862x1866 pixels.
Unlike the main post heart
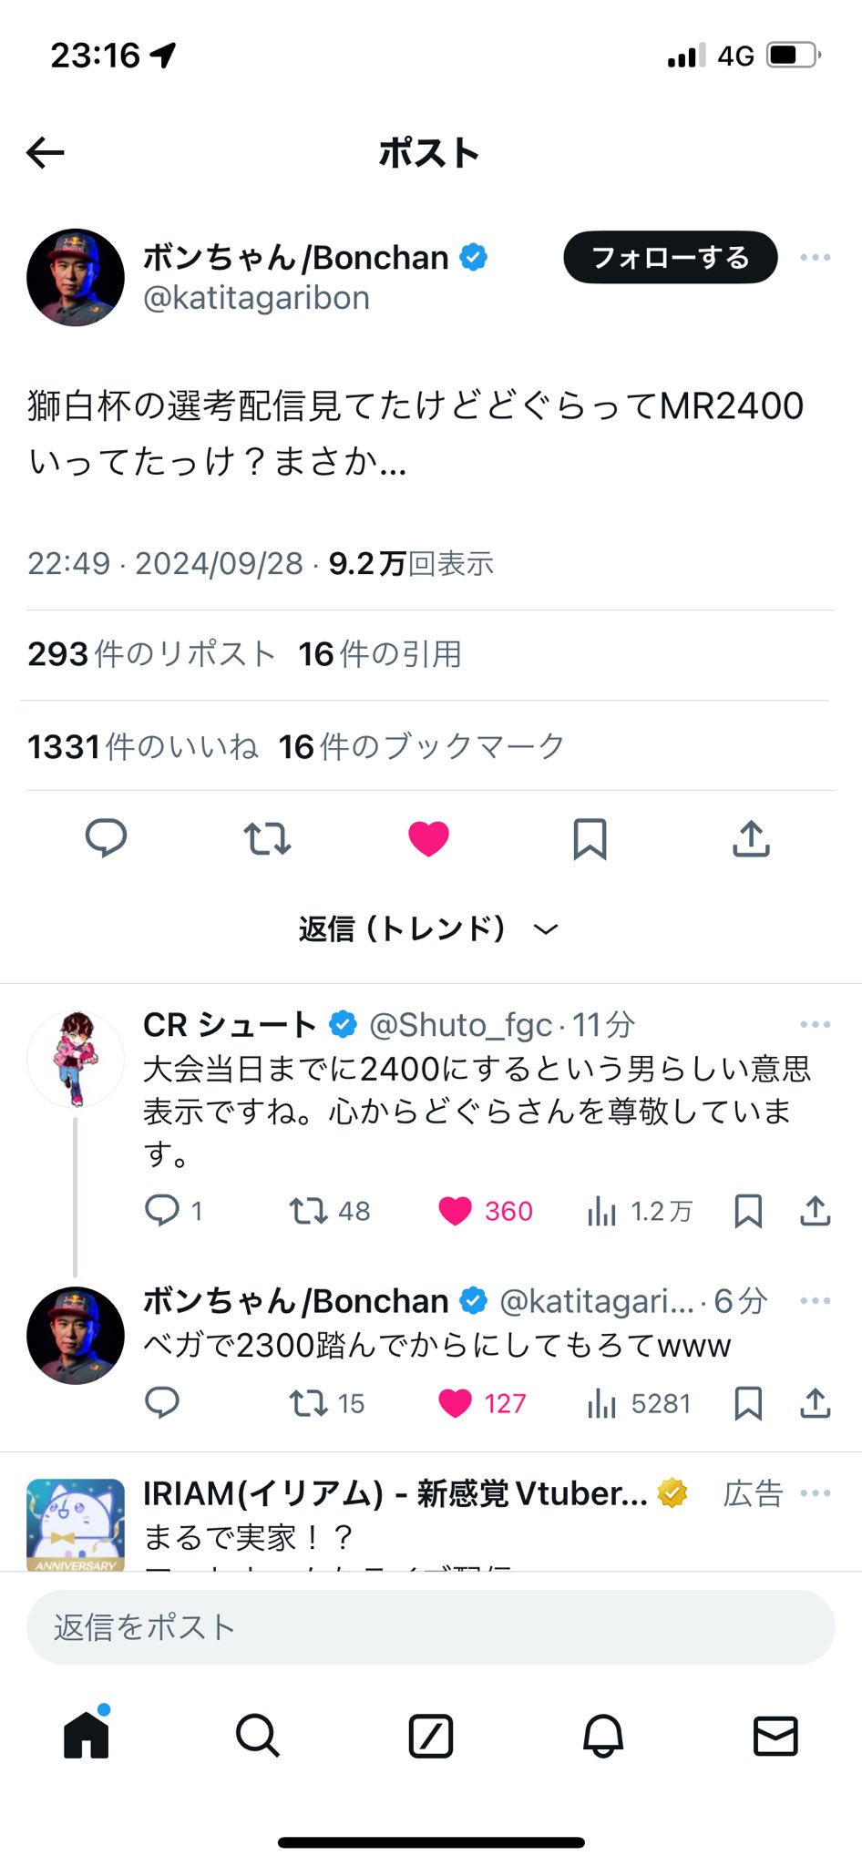click(x=428, y=838)
